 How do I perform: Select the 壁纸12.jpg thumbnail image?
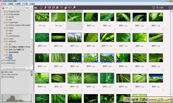[x=156, y=17]
